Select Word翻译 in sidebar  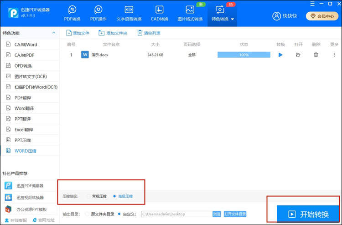pyautogui.click(x=30, y=109)
